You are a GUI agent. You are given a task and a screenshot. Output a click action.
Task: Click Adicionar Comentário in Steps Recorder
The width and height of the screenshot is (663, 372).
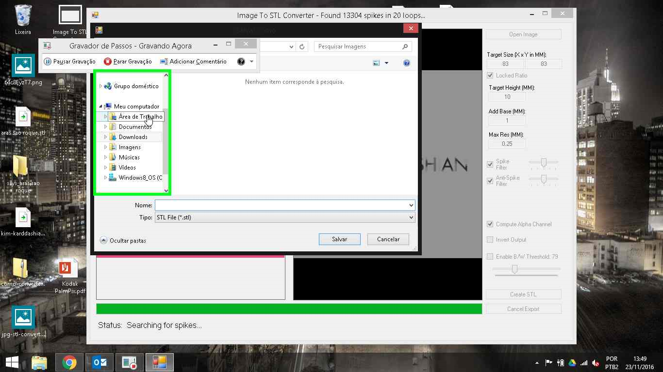coord(193,62)
